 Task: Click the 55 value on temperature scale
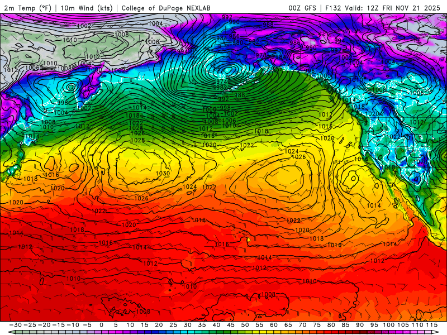pos(259,325)
